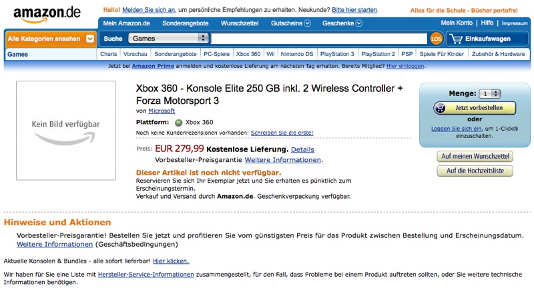Click the Schreiben Sie die erste link
The height and width of the screenshot is (288, 534).
click(282, 133)
